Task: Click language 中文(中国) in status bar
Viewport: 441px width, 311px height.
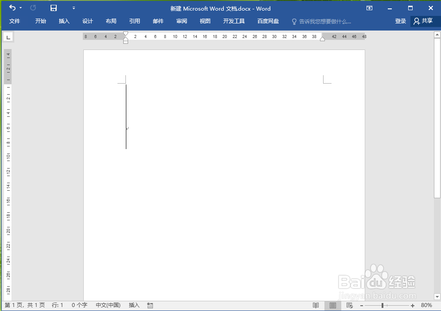Action: pyautogui.click(x=108, y=305)
